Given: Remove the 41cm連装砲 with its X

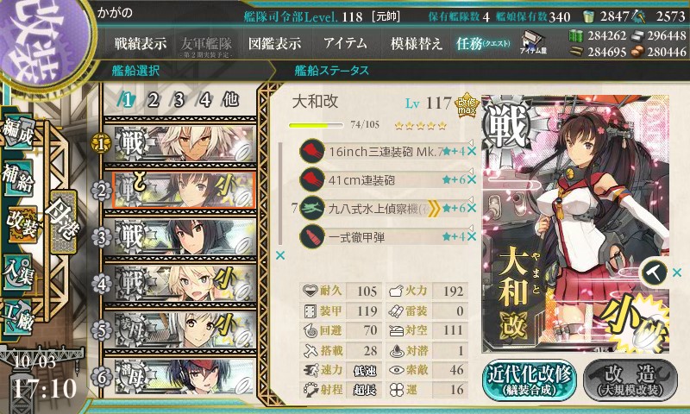Looking at the screenshot, I should click(x=471, y=180).
